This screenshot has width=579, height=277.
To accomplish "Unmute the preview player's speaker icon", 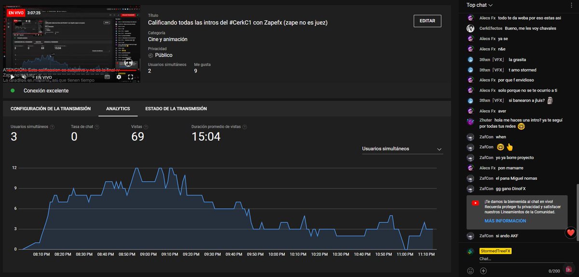I will pyautogui.click(x=24, y=77).
